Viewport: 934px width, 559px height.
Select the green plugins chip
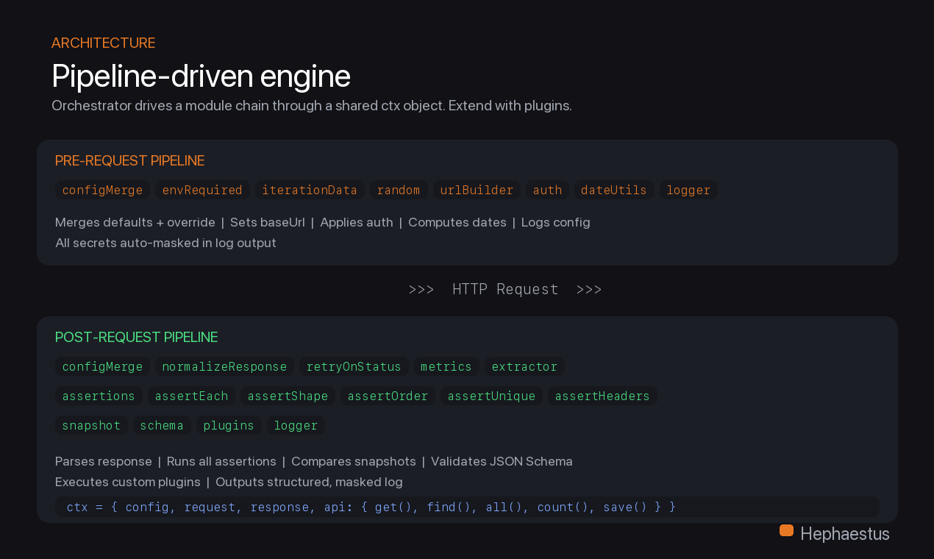coord(229,425)
